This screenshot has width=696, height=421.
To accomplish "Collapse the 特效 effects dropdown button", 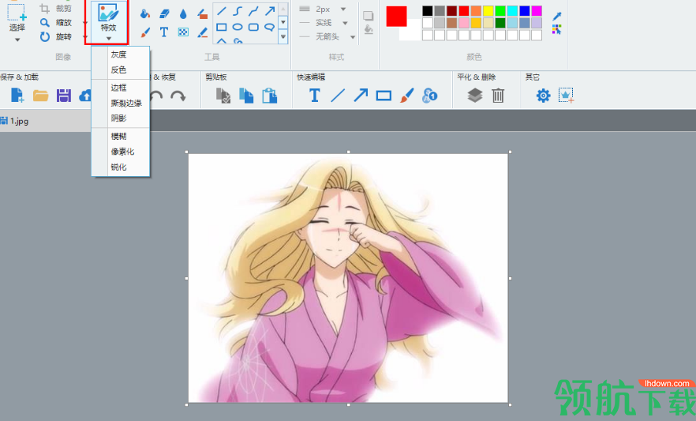I will (108, 22).
